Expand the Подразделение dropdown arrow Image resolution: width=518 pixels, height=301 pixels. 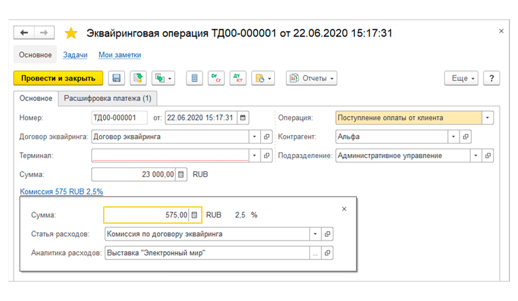476,155
